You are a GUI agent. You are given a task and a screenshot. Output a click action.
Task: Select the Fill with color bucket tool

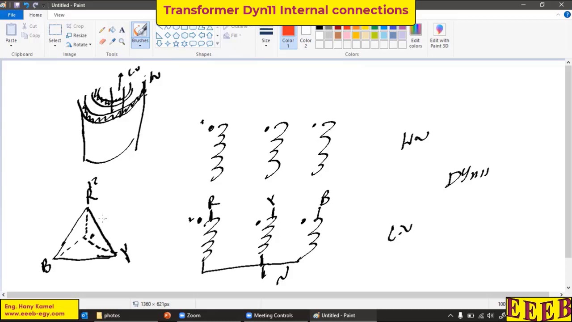[x=112, y=30]
